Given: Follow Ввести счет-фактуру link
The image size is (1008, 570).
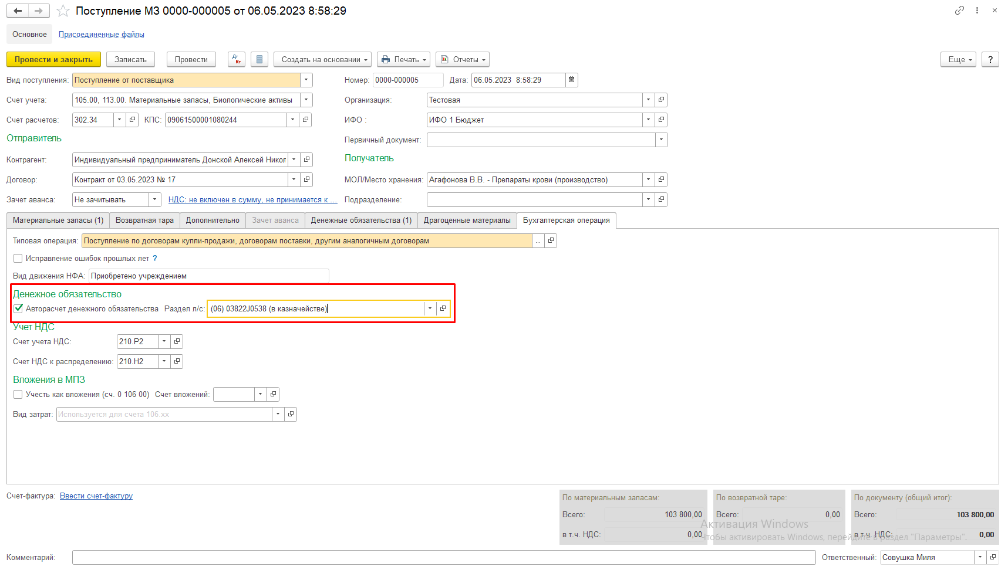Looking at the screenshot, I should click(x=96, y=496).
